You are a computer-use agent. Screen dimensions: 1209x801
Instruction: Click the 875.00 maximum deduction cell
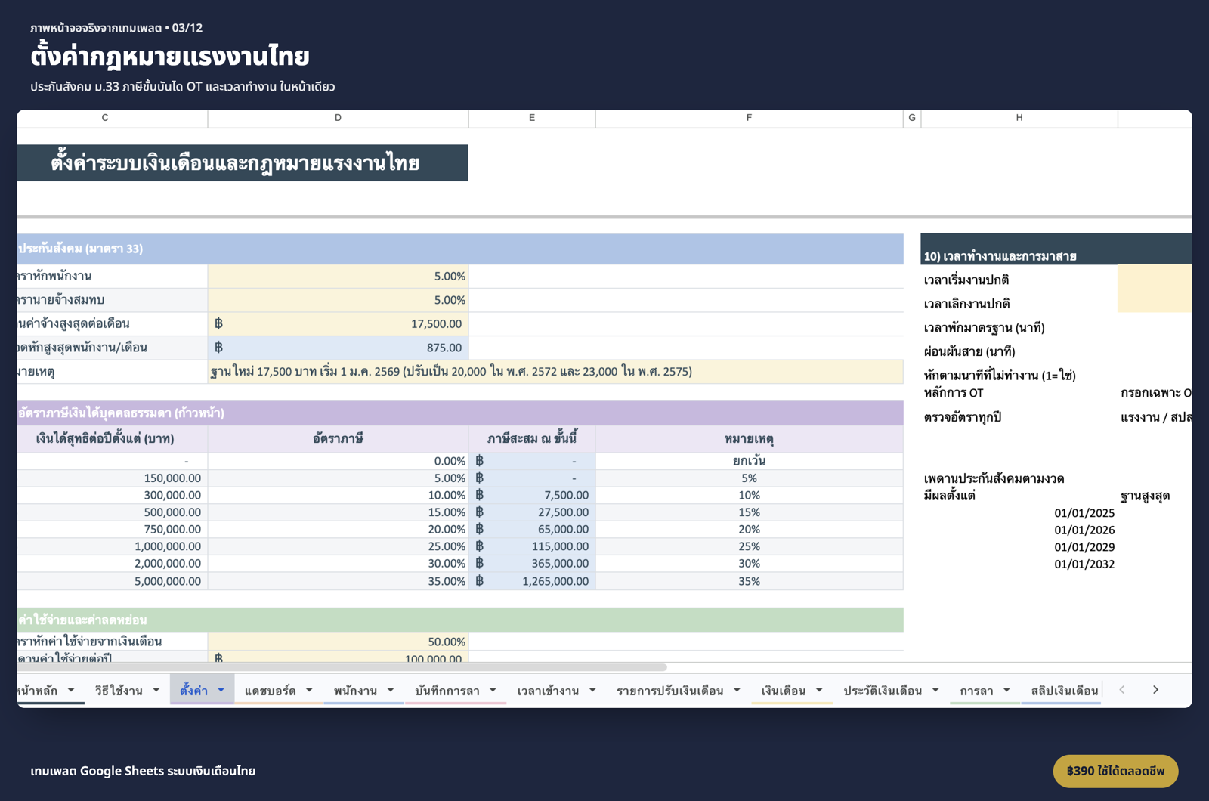338,348
